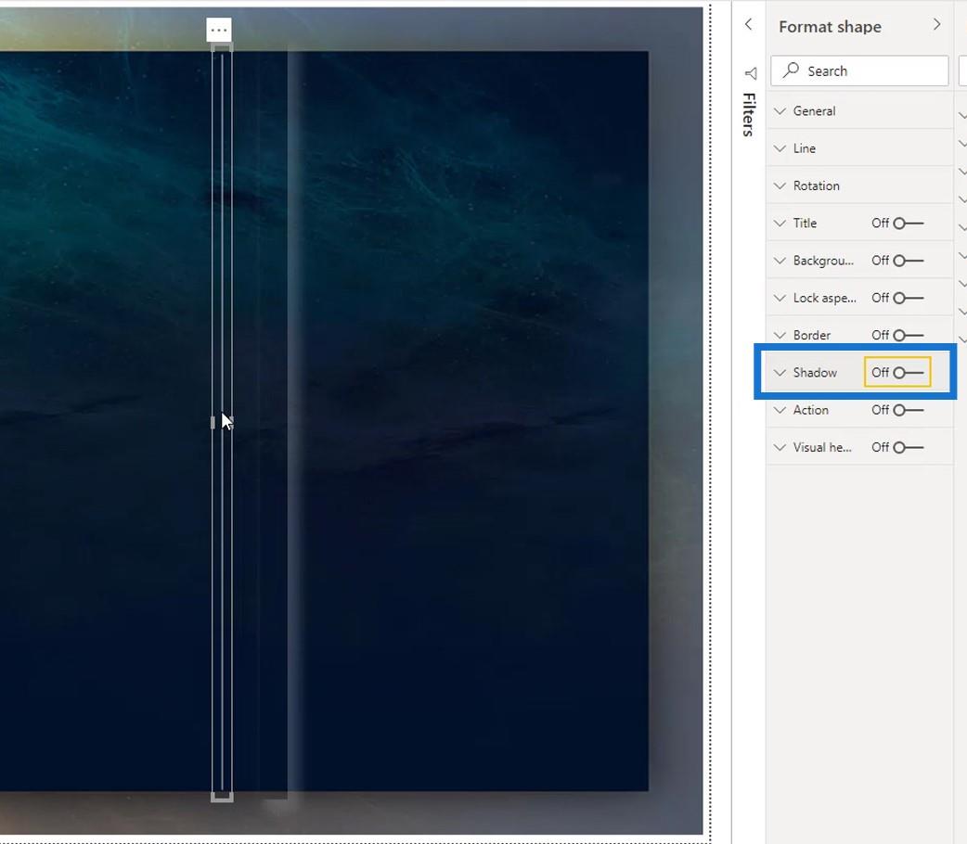967x844 pixels.
Task: Expand the Shadow section chevron
Action: 780,372
